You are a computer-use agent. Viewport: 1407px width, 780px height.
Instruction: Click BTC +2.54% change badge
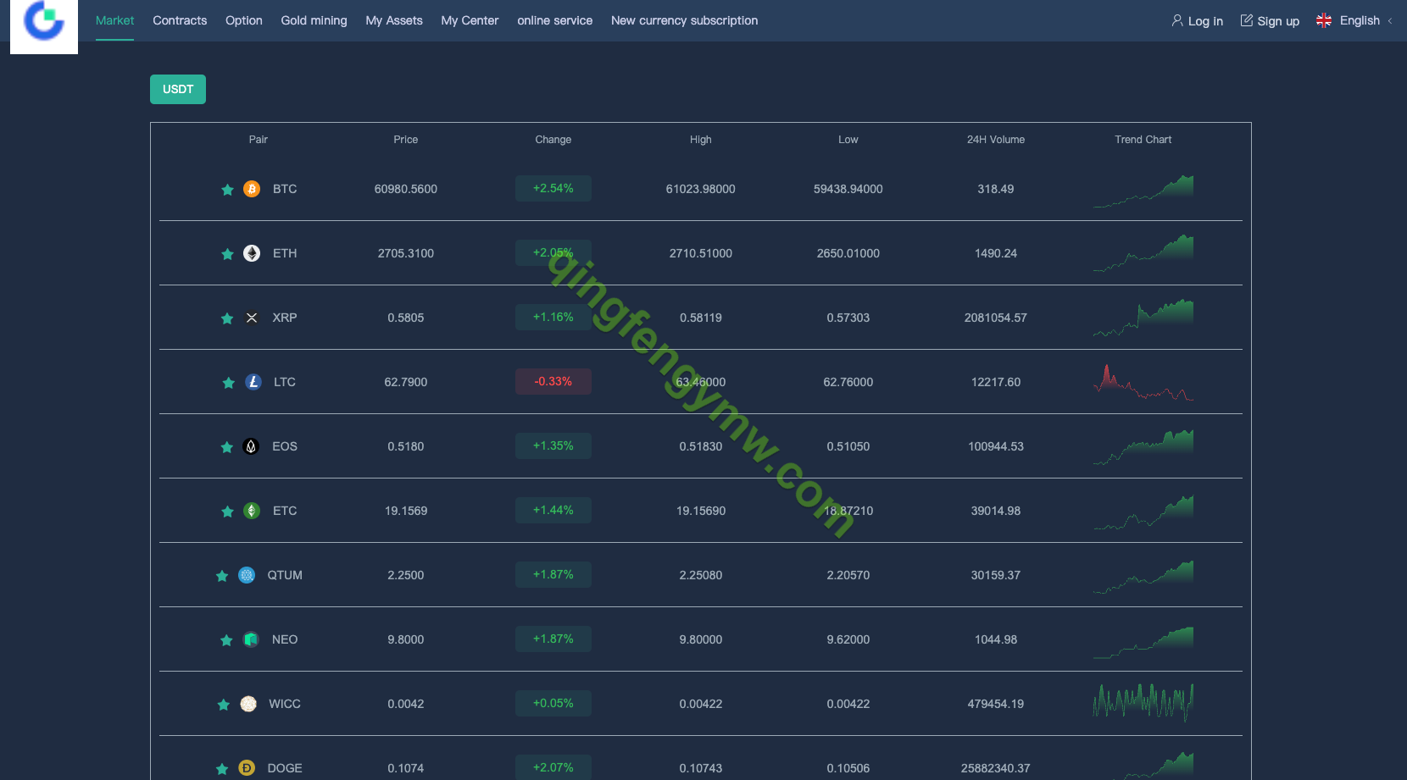[553, 189]
